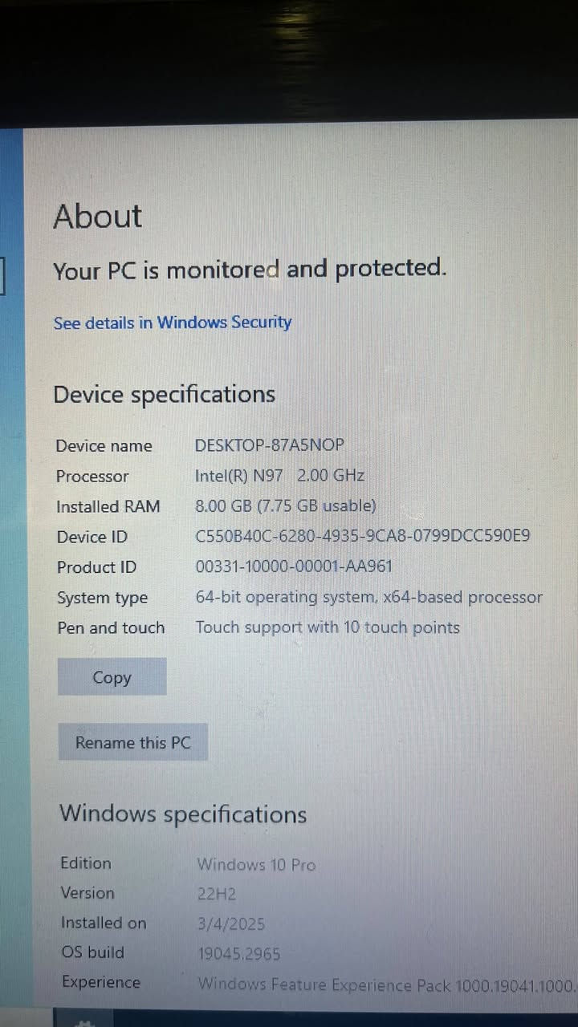Viewport: 578px width, 1027px height.
Task: Open the See details in Windows Security link
Action: [172, 323]
